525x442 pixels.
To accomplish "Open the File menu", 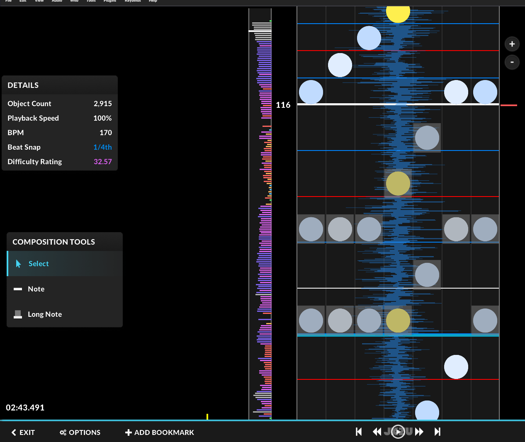I will [x=8, y=1].
